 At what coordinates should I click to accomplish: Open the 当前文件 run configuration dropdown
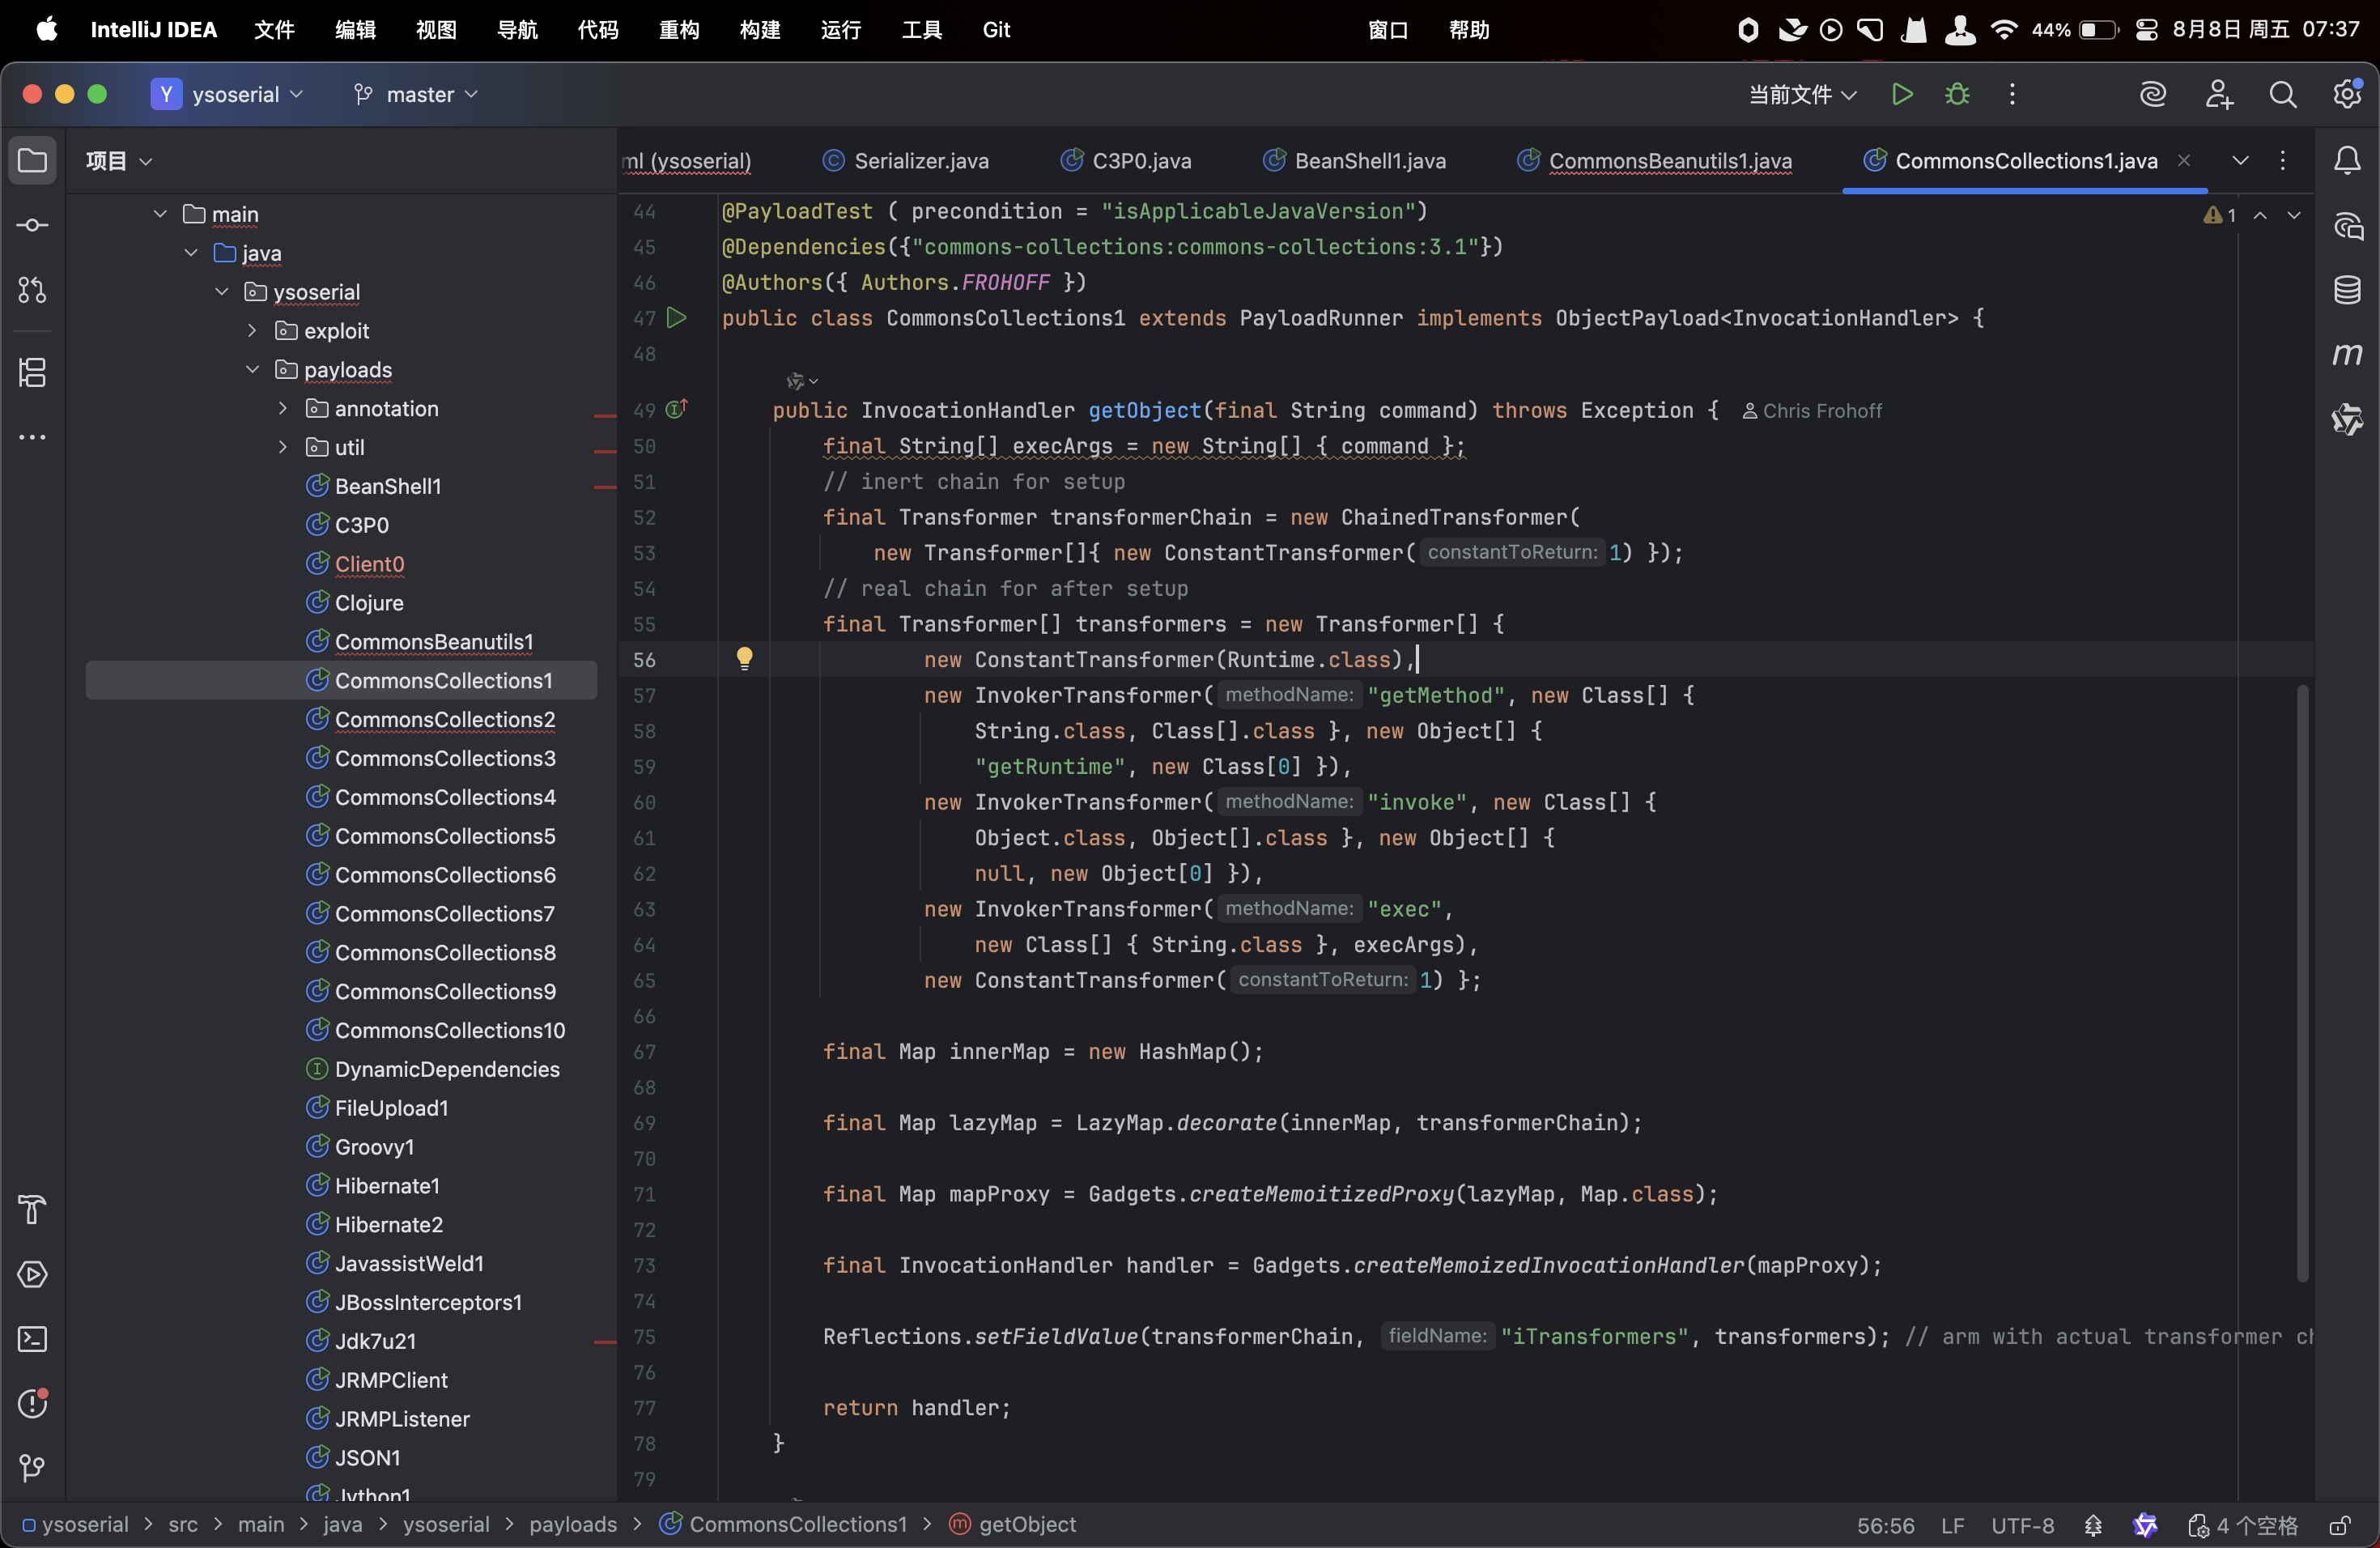point(1802,94)
